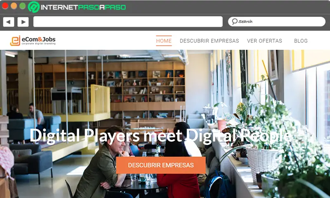Click the InternetPasoAPaso title text
The image size is (330, 198).
click(83, 7)
